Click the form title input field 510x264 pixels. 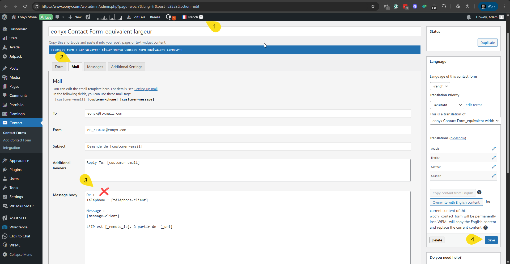click(x=235, y=31)
